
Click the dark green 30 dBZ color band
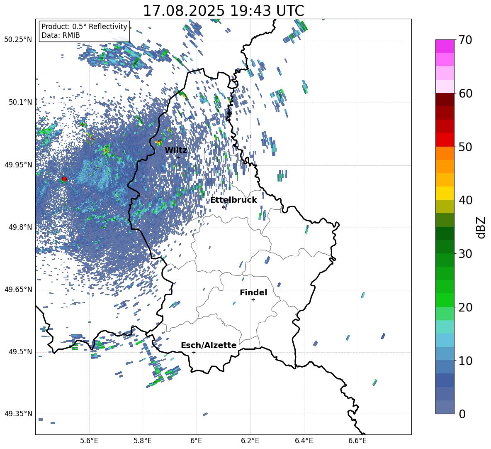[445, 246]
